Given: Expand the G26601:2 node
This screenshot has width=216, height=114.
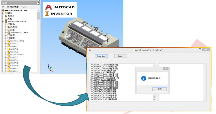Looking at the screenshot, I should 5,52.
